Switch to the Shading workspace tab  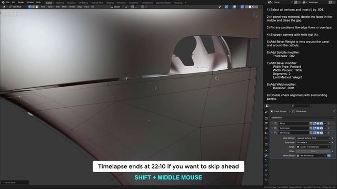click(x=110, y=3)
